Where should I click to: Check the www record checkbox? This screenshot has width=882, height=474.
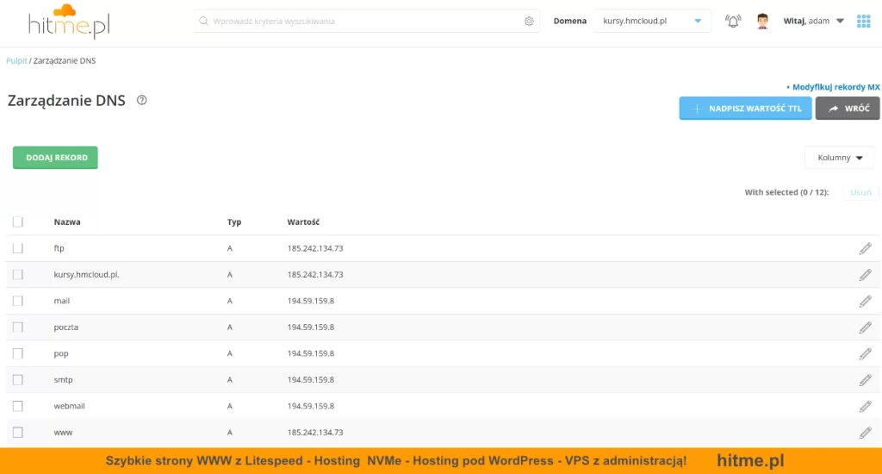coord(18,433)
